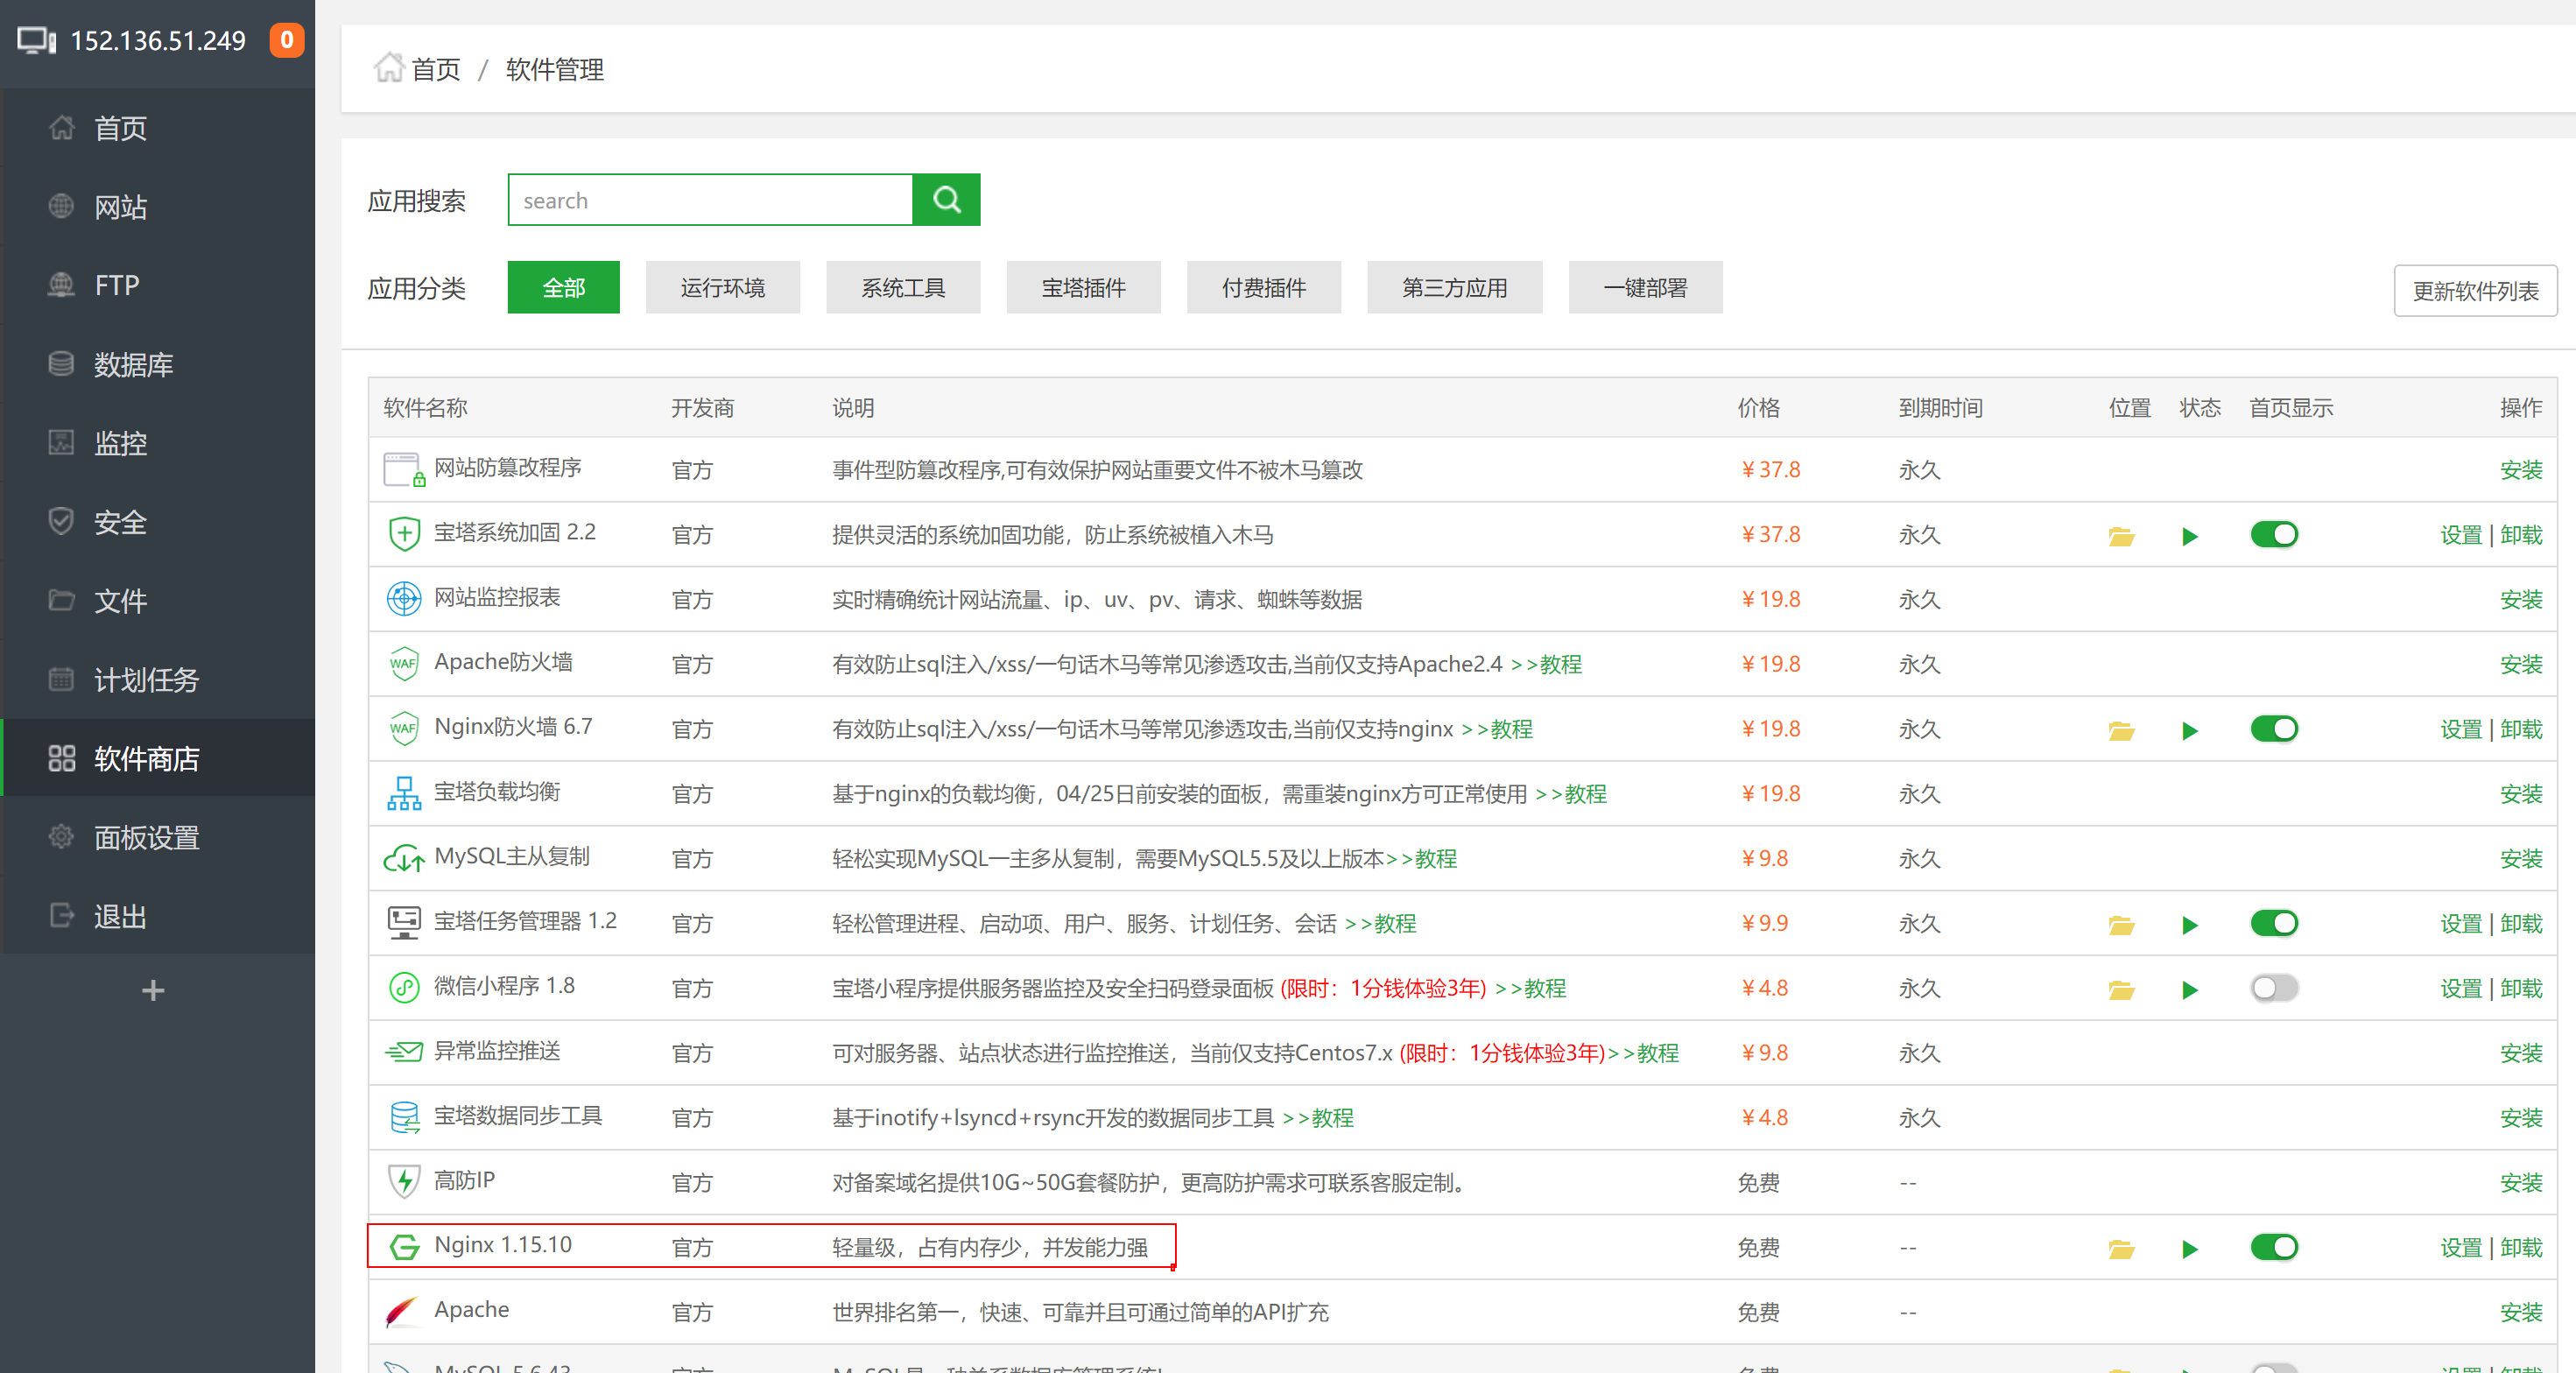The image size is (2576, 1373).
Task: Click the 高防IP lightning shield icon
Action: (x=404, y=1181)
